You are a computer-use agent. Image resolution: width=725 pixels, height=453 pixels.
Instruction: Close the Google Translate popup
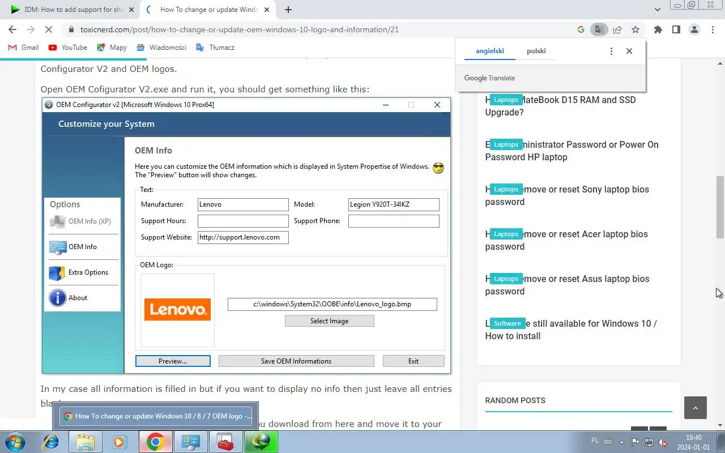[629, 51]
